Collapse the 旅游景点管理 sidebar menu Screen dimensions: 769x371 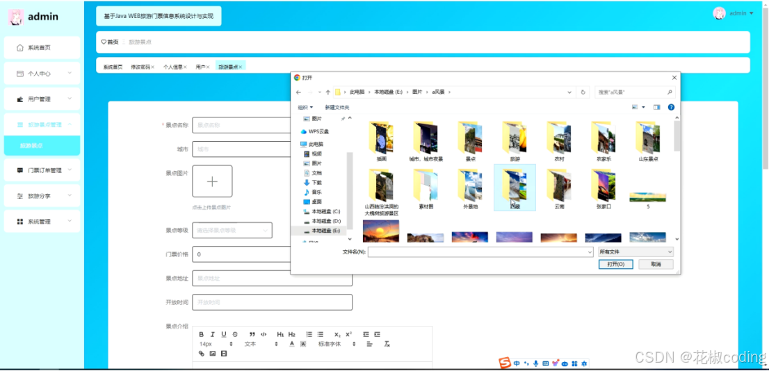click(x=42, y=124)
